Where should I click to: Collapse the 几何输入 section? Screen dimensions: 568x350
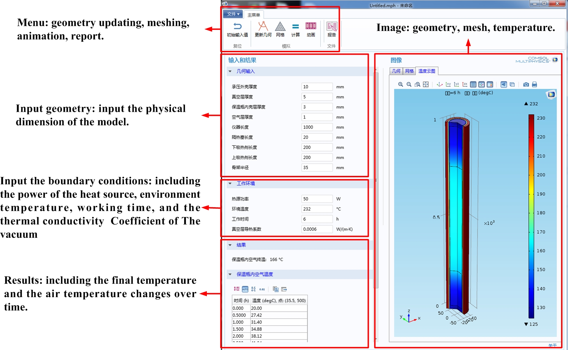[x=230, y=71]
